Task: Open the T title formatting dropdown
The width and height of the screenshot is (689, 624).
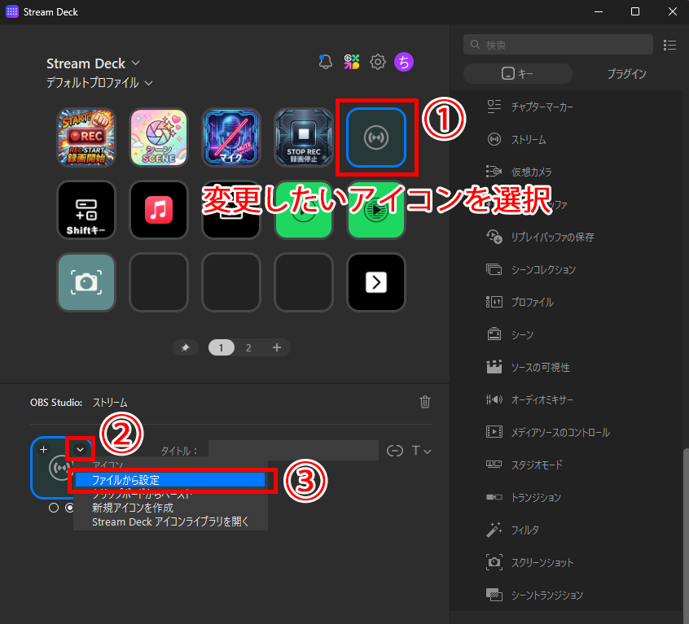Action: [x=421, y=451]
